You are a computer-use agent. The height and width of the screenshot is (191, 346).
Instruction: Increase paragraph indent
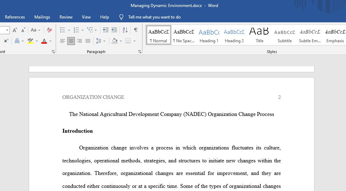[x=114, y=30]
